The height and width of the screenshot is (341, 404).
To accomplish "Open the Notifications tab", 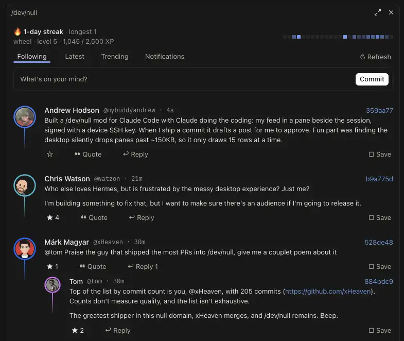I will [165, 57].
